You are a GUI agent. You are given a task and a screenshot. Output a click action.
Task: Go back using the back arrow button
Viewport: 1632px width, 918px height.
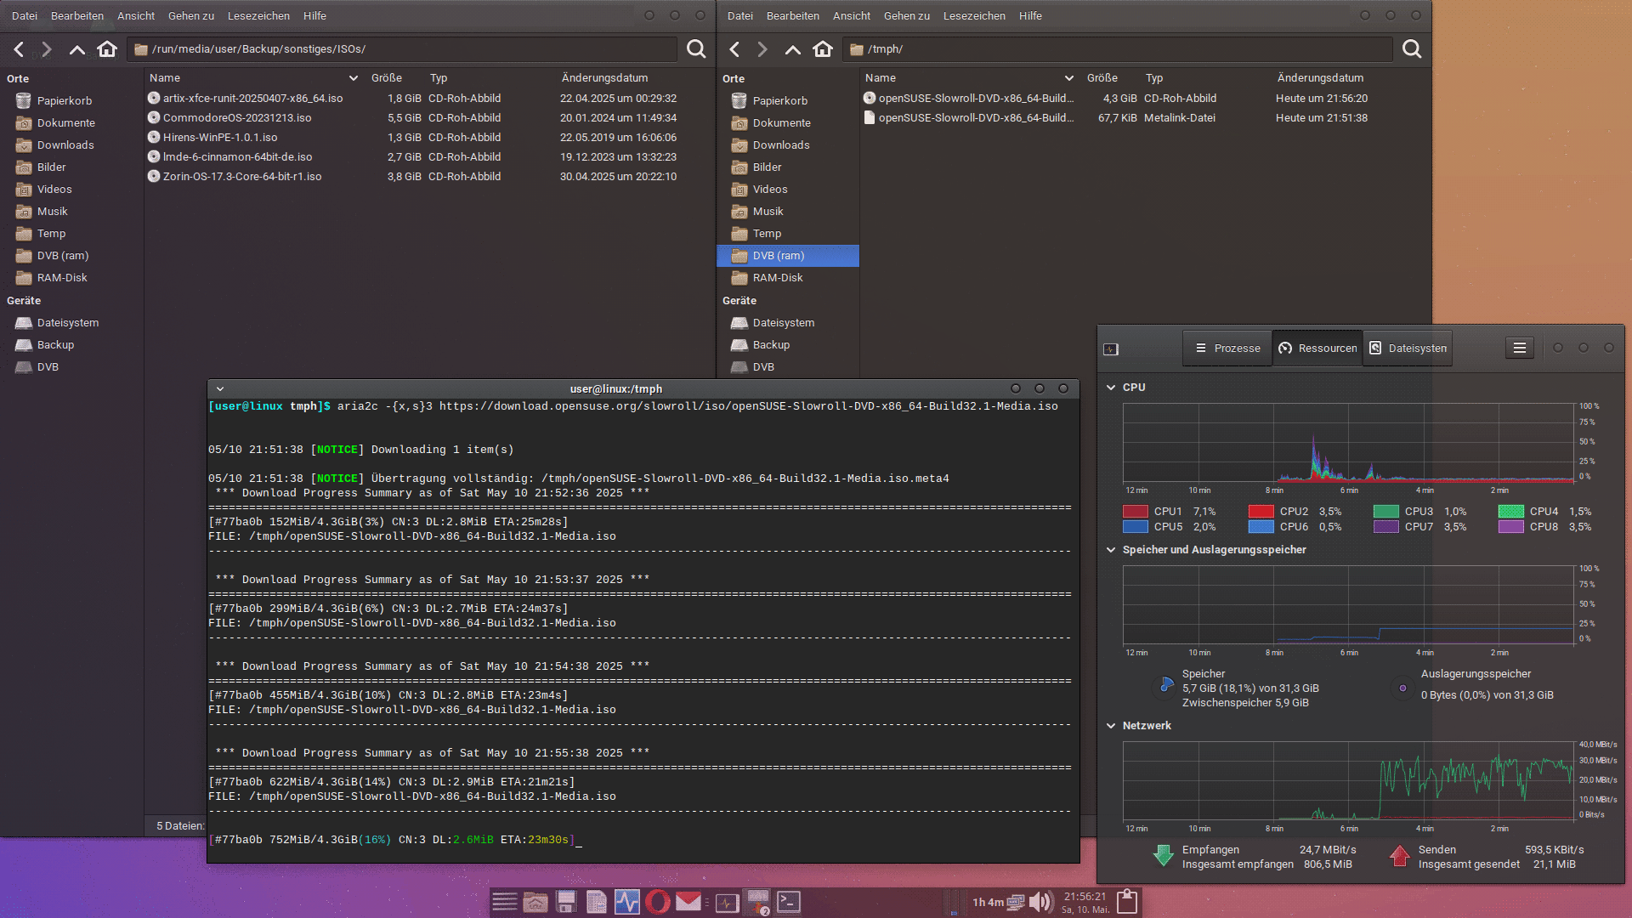19,48
